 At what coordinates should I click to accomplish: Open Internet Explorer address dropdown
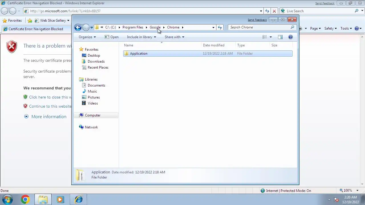pos(261,11)
